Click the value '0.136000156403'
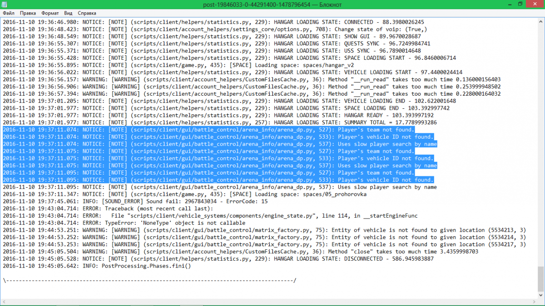The width and height of the screenshot is (545, 306). (478, 79)
